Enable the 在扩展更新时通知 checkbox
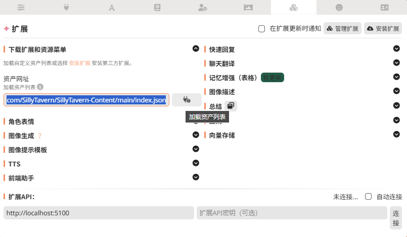This screenshot has width=407, height=237. point(262,29)
